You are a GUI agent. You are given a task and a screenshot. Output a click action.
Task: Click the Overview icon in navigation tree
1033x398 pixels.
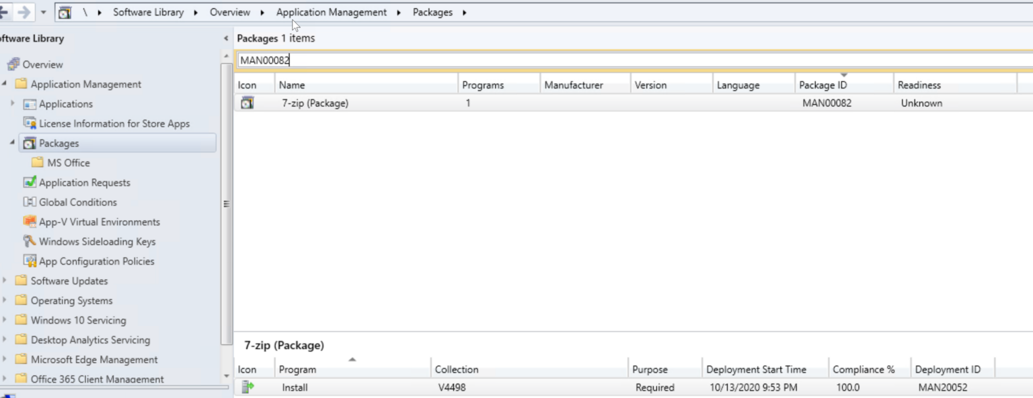point(13,64)
